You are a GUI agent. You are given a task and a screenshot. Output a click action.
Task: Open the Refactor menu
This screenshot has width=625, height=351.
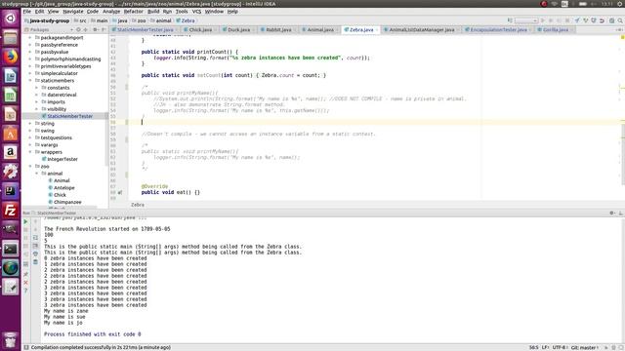click(x=134, y=12)
